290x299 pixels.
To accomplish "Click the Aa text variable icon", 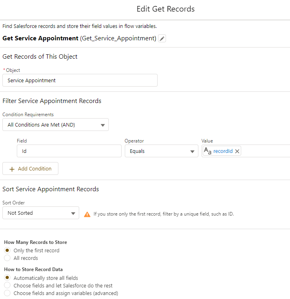I will coord(208,151).
